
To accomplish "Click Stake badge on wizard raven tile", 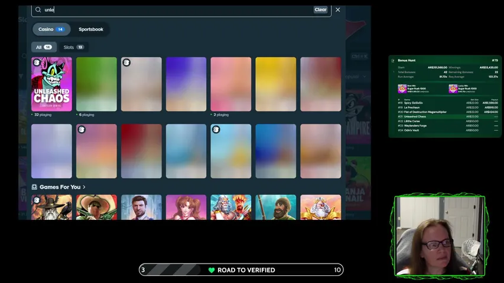I will tap(37, 200).
